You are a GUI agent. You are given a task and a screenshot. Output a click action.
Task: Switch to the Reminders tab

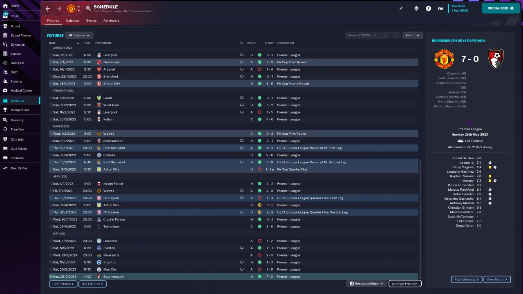pos(112,20)
